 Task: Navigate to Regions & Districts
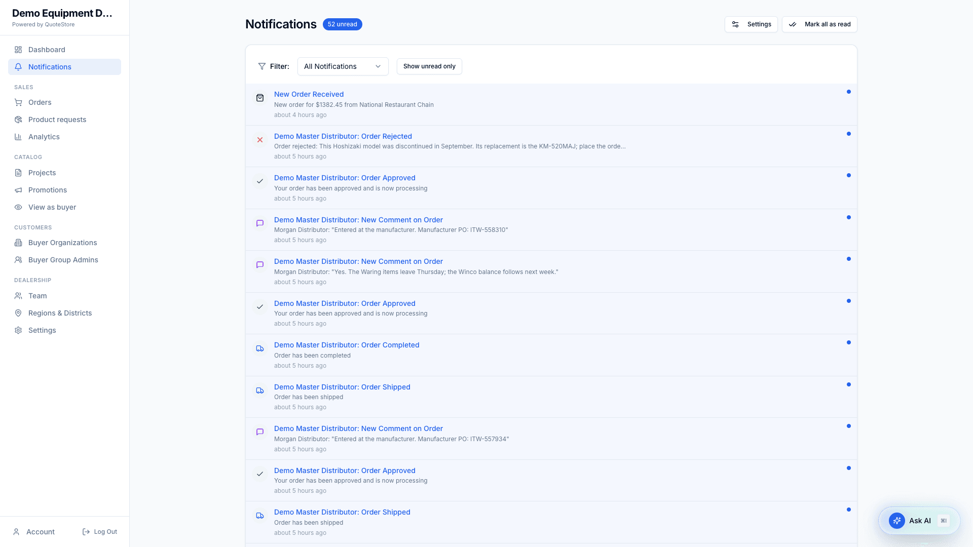point(64,313)
